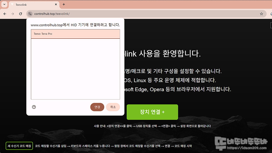Click 새 수신기 코드 매칭 button
The width and height of the screenshot is (272, 153).
(19, 146)
